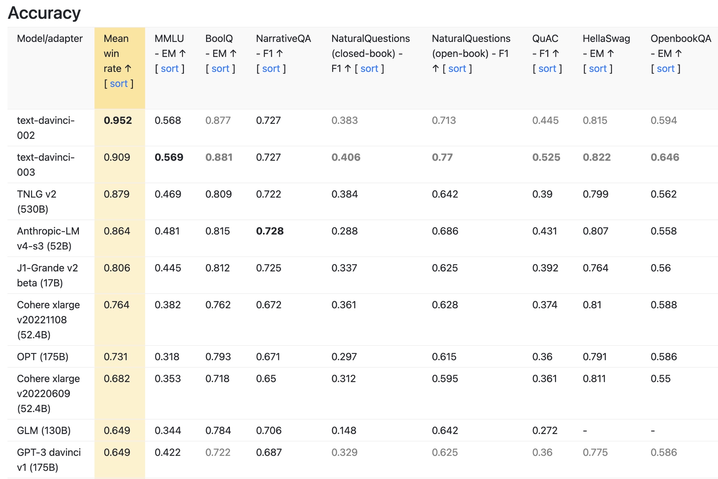Sort the table by QuAC - F1
The width and height of the screenshot is (718, 479).
click(x=547, y=69)
